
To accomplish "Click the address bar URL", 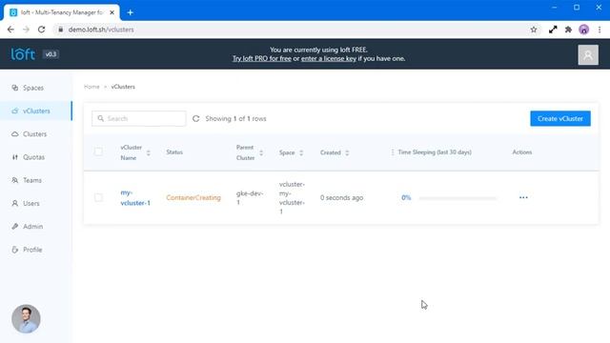I will (101, 30).
